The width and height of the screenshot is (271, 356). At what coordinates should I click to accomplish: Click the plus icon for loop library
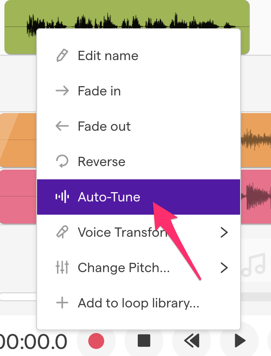click(x=62, y=303)
